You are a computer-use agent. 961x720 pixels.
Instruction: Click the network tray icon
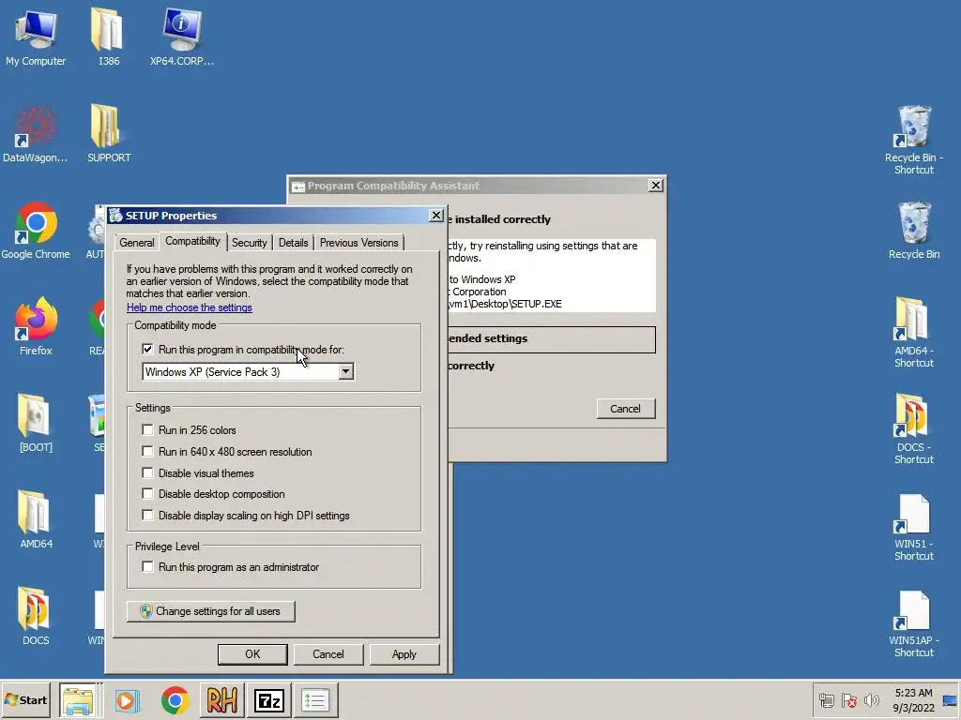pos(826,700)
